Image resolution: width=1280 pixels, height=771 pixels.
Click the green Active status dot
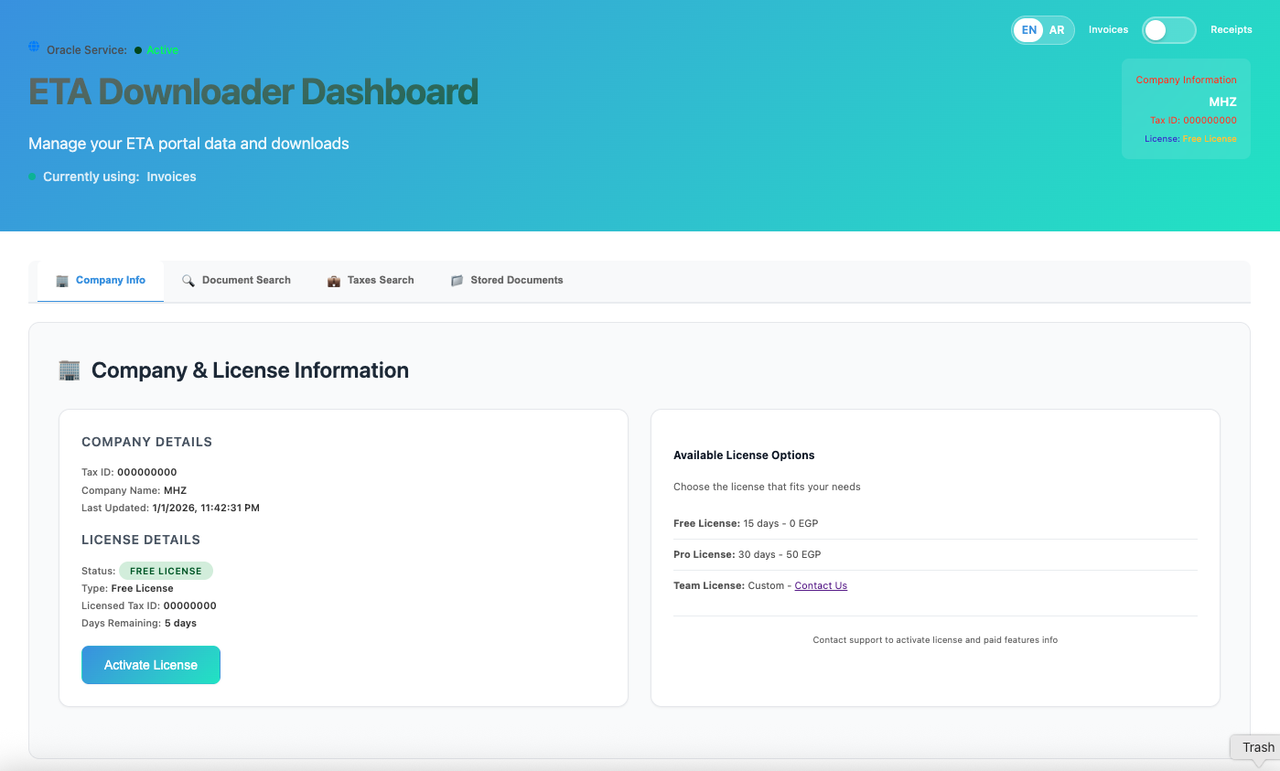pyautogui.click(x=137, y=50)
